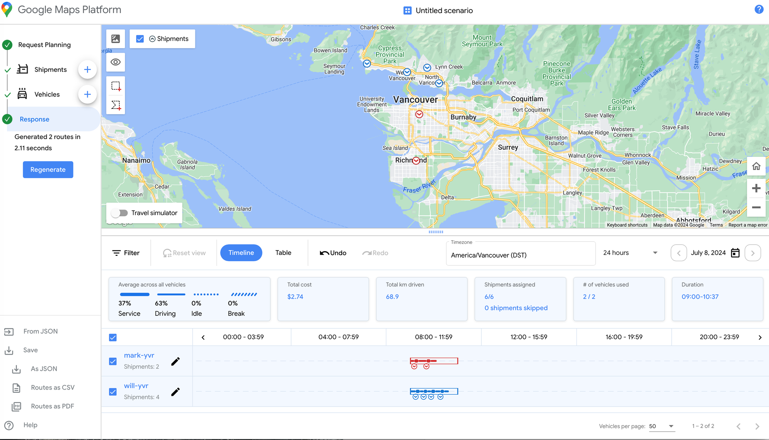769x440 pixels.
Task: Open the Shipments step in sidebar
Action: pos(50,70)
